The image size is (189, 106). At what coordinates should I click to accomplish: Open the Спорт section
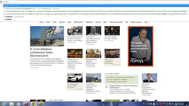click(41, 22)
